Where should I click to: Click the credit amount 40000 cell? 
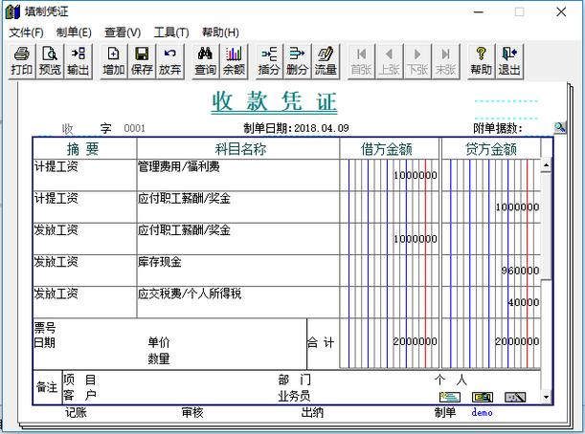coord(491,302)
